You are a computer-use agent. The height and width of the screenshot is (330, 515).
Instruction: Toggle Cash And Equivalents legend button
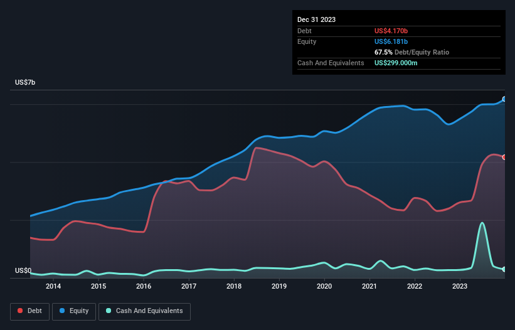144,311
